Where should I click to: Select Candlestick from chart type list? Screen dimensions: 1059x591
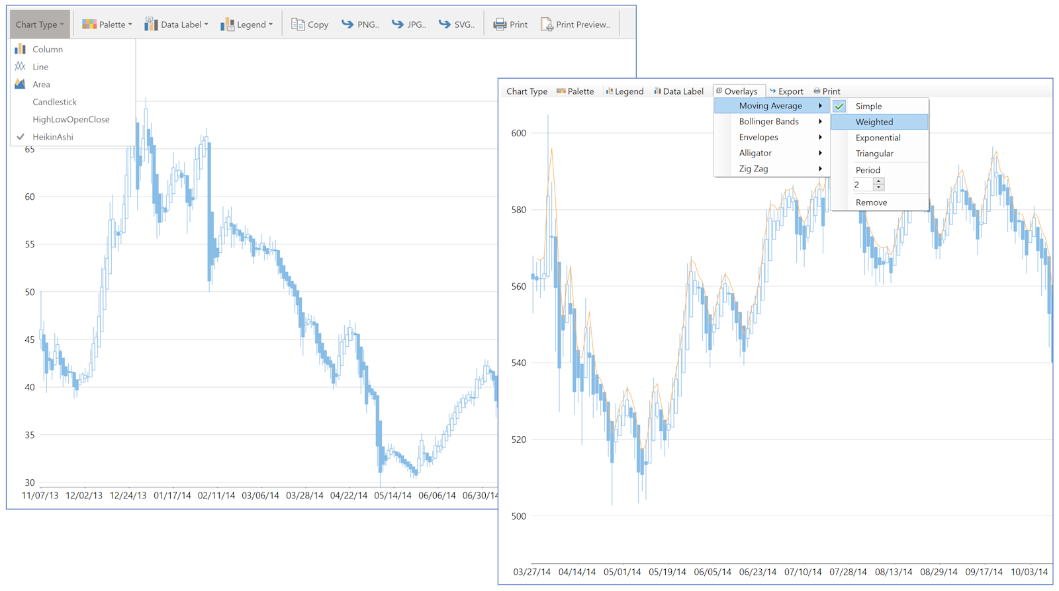tap(54, 102)
